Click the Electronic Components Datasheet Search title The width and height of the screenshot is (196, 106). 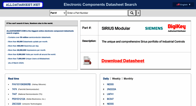pyautogui.click(x=100, y=5)
